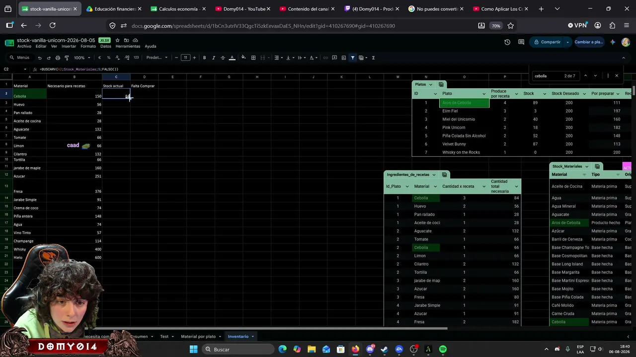Image resolution: width=636 pixels, height=357 pixels.
Task: Open the Inventario sheet tab menu arrow
Action: tap(252, 336)
